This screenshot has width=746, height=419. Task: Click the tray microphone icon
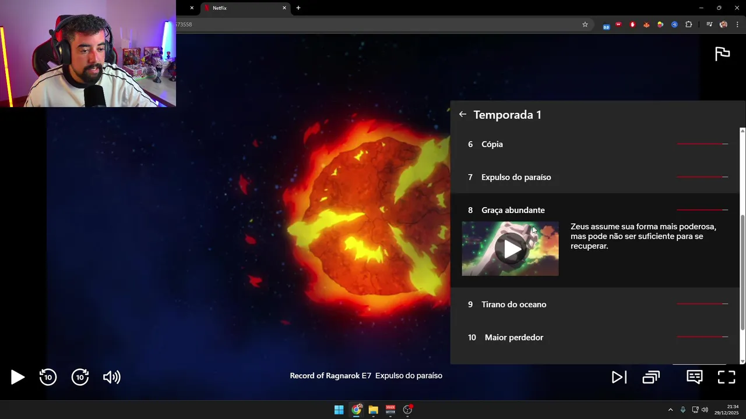(683, 410)
